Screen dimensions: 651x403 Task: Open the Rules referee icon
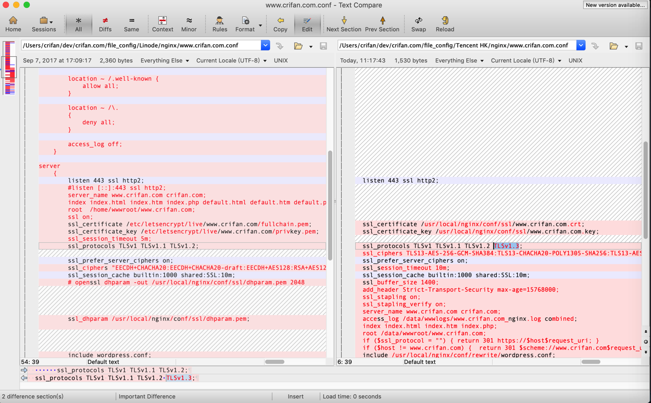click(x=219, y=24)
